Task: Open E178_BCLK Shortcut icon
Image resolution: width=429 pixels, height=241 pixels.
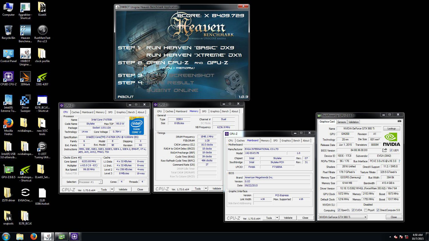Action: pyautogui.click(x=42, y=104)
